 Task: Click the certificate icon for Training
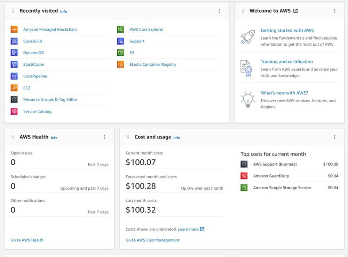[x=247, y=68]
